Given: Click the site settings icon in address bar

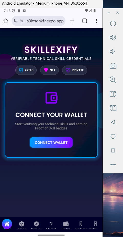Looking at the screenshot, I should 16,21.
